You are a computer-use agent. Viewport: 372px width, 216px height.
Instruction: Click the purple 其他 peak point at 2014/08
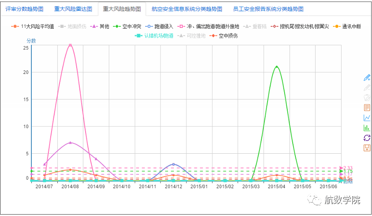[70, 143]
